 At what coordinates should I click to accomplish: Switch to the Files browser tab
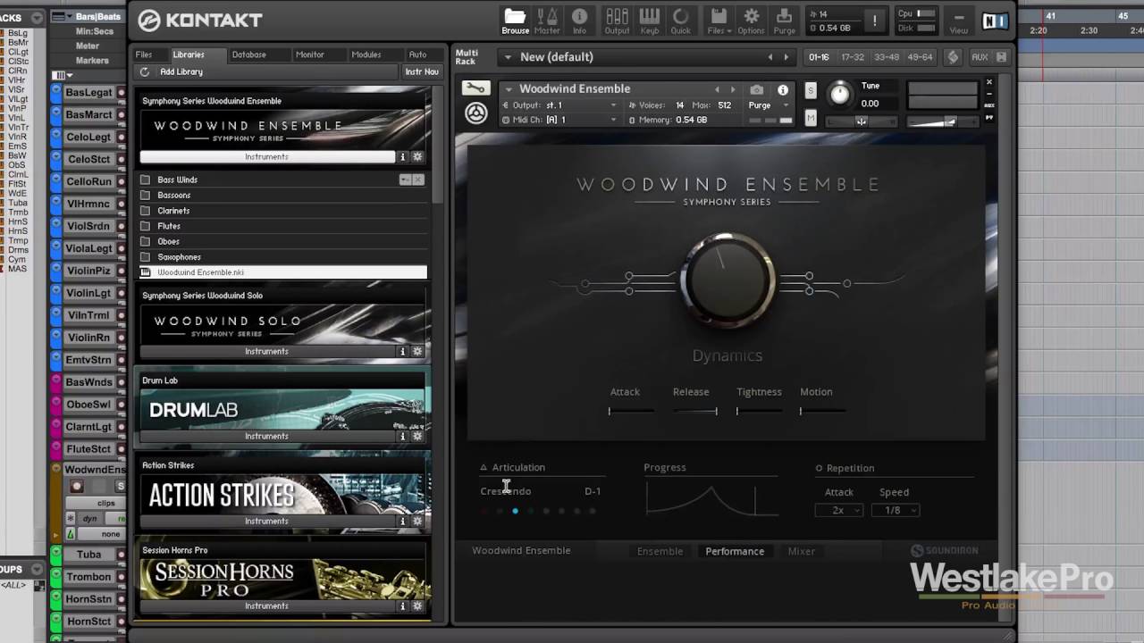tap(144, 54)
